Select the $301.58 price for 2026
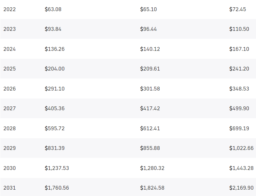This screenshot has width=256, height=196. pos(150,89)
